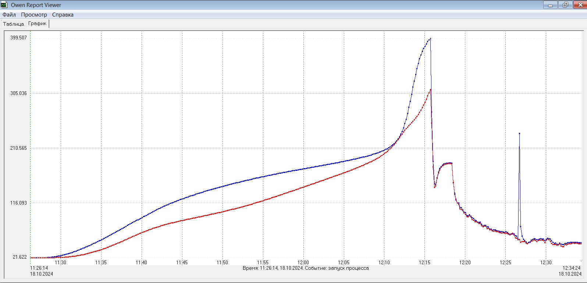The height and width of the screenshot is (283, 587).
Task: Click the 21.622 y-axis value
Action: pyautogui.click(x=20, y=257)
